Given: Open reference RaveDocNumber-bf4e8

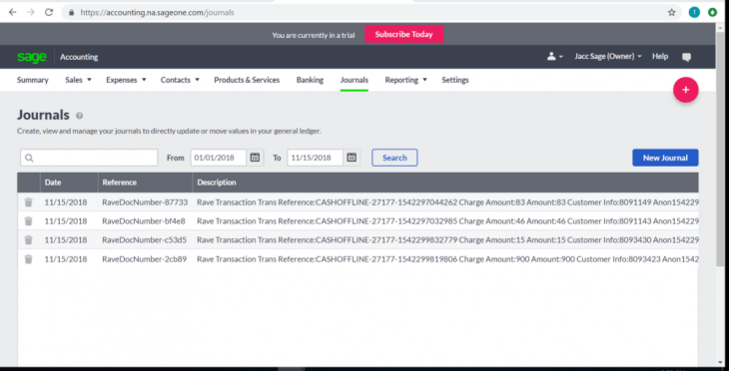Looking at the screenshot, I should coord(144,221).
